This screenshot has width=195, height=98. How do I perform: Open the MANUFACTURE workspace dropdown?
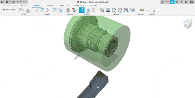click(x=10, y=10)
